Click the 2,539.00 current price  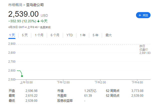[x=23, y=14]
